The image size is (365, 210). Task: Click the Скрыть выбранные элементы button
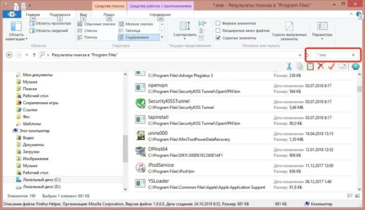pos(289,30)
